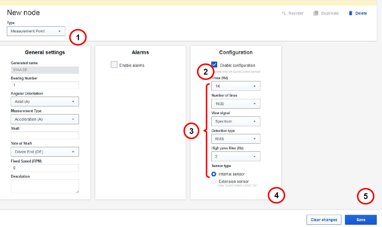Viewport: 382px width, 227px height.
Task: Click the Enable alarms label text
Action: point(132,66)
